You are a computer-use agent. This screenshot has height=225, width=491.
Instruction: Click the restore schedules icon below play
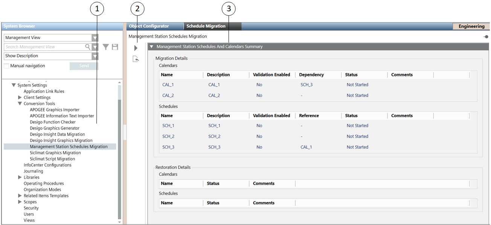click(136, 59)
